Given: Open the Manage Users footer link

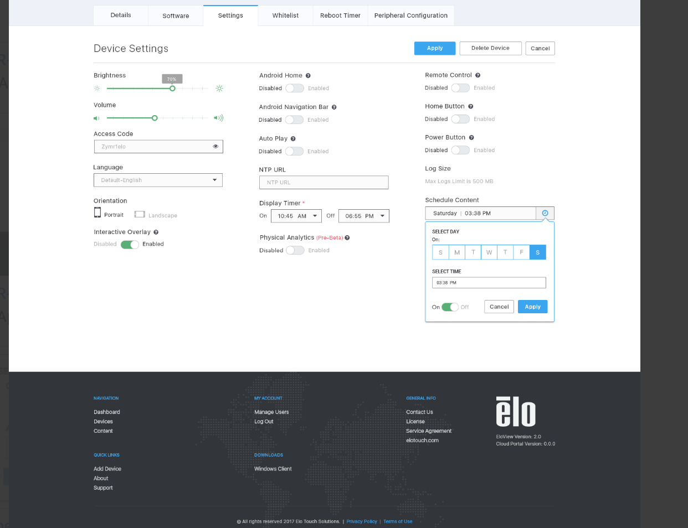Looking at the screenshot, I should (x=271, y=412).
